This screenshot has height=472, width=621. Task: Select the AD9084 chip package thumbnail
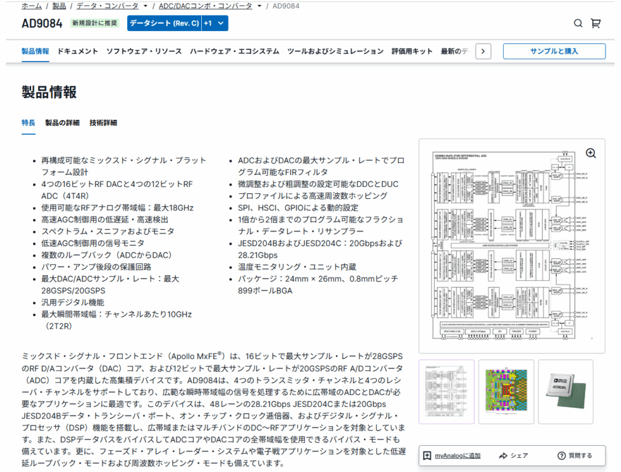click(x=565, y=392)
